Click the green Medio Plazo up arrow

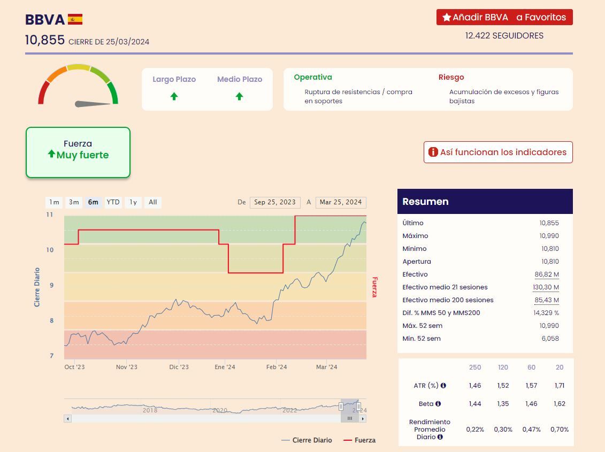coord(239,96)
